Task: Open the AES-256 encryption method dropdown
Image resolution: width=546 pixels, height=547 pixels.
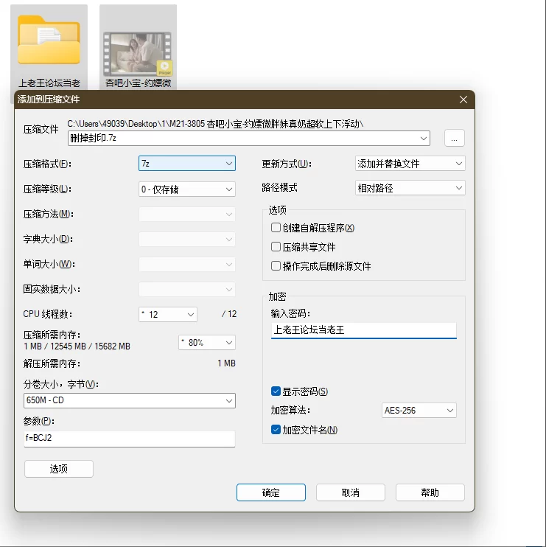Action: [x=419, y=410]
